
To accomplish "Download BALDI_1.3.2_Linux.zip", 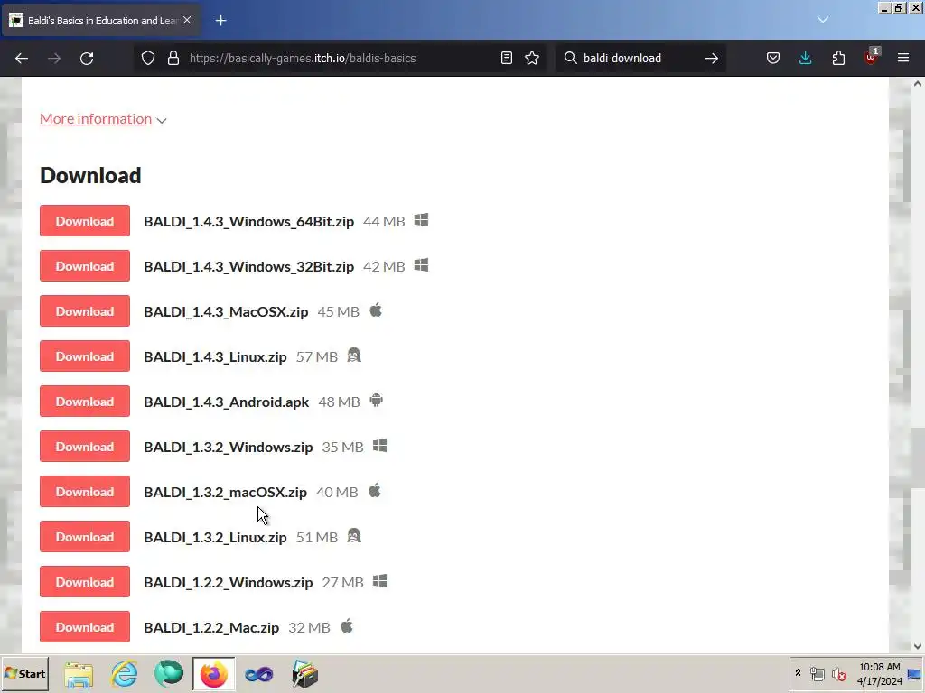I will coord(85,537).
